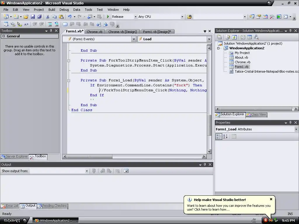This screenshot has height=224, width=299.
Task: Click the Copy icon in the toolbar
Action: (54, 17)
